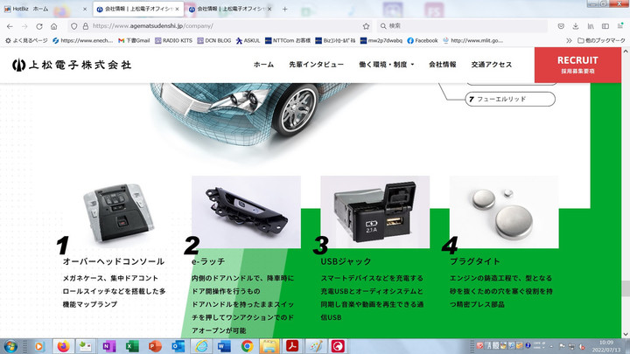630x354 pixels.
Task: Reload the page with the refresh icon
Action: 39,26
